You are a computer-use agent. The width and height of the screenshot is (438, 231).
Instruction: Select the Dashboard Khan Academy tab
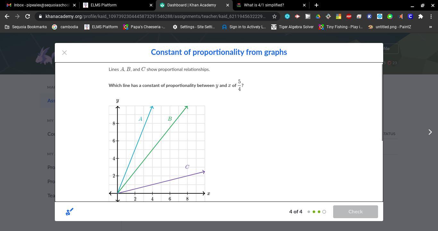pos(194,5)
